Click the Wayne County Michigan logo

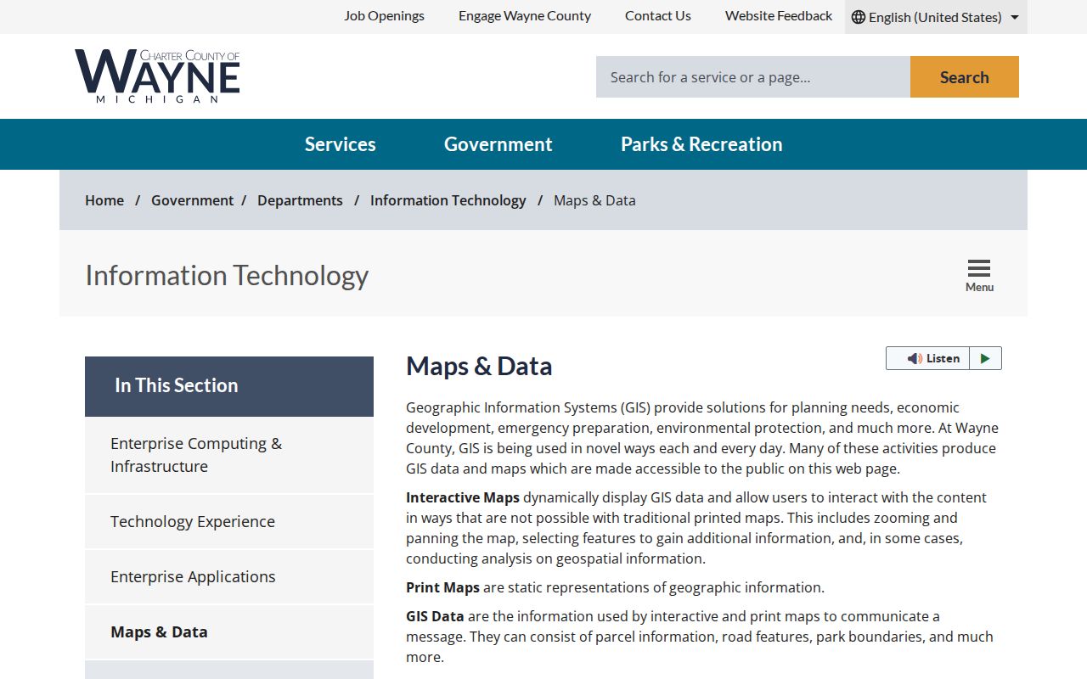click(157, 76)
